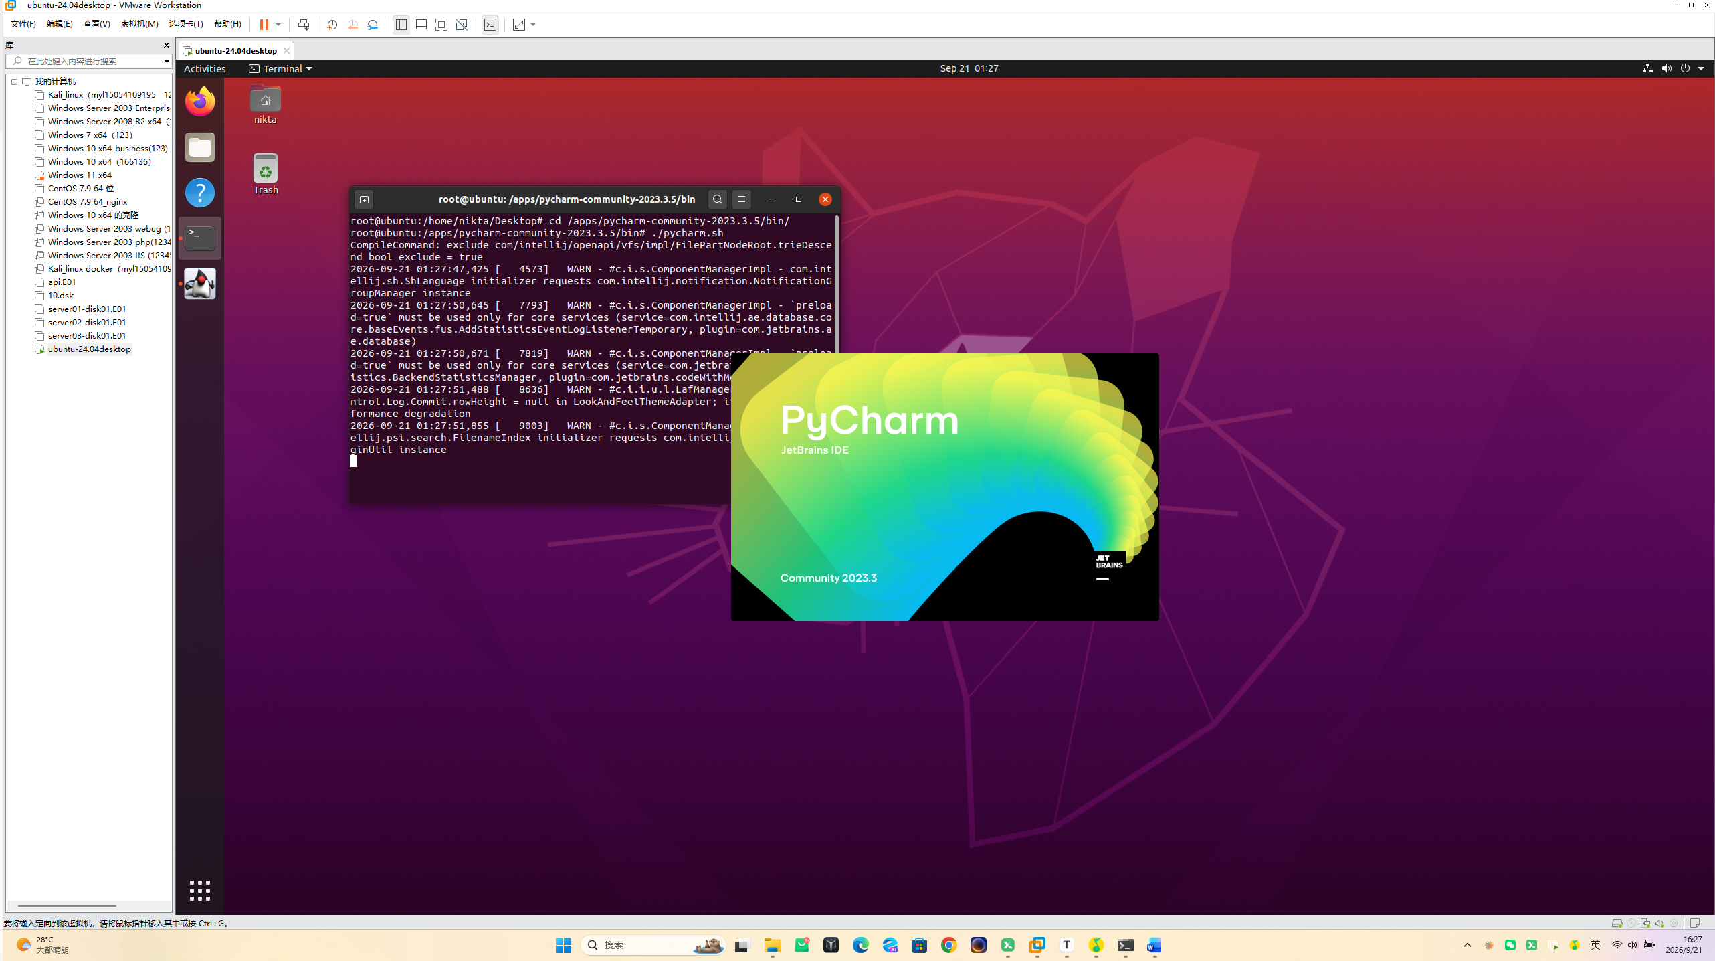Expand the Ubuntu system menu arrow
Viewport: 1715px width, 961px height.
pyautogui.click(x=1701, y=68)
